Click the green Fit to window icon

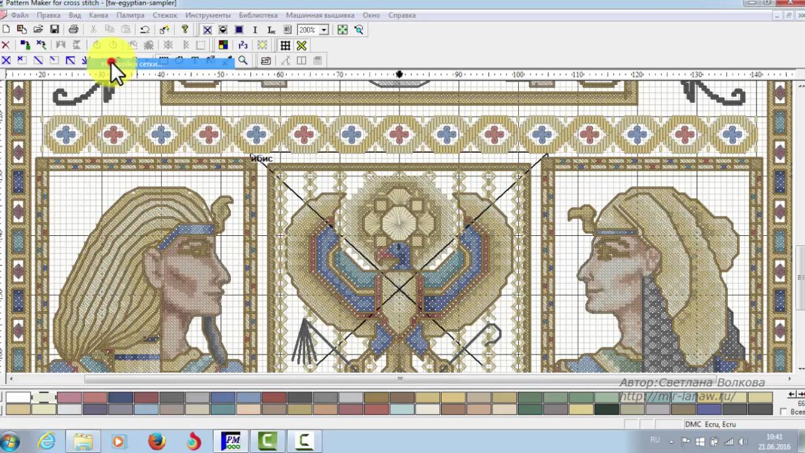pos(342,30)
